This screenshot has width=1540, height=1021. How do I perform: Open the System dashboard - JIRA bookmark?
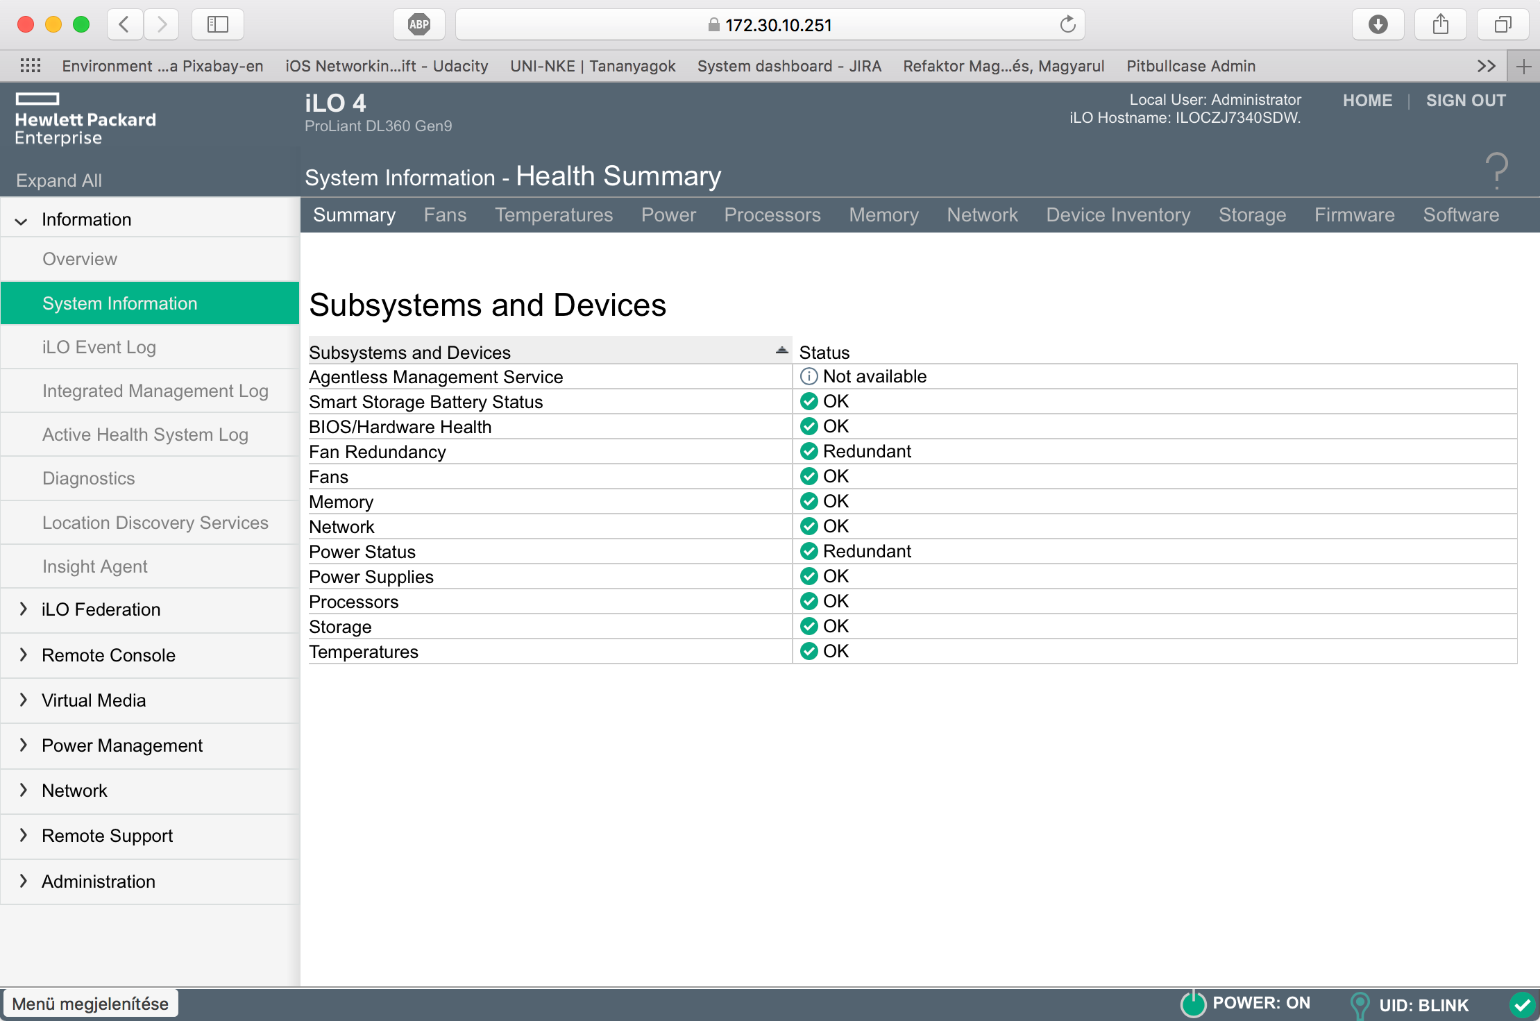coord(789,66)
